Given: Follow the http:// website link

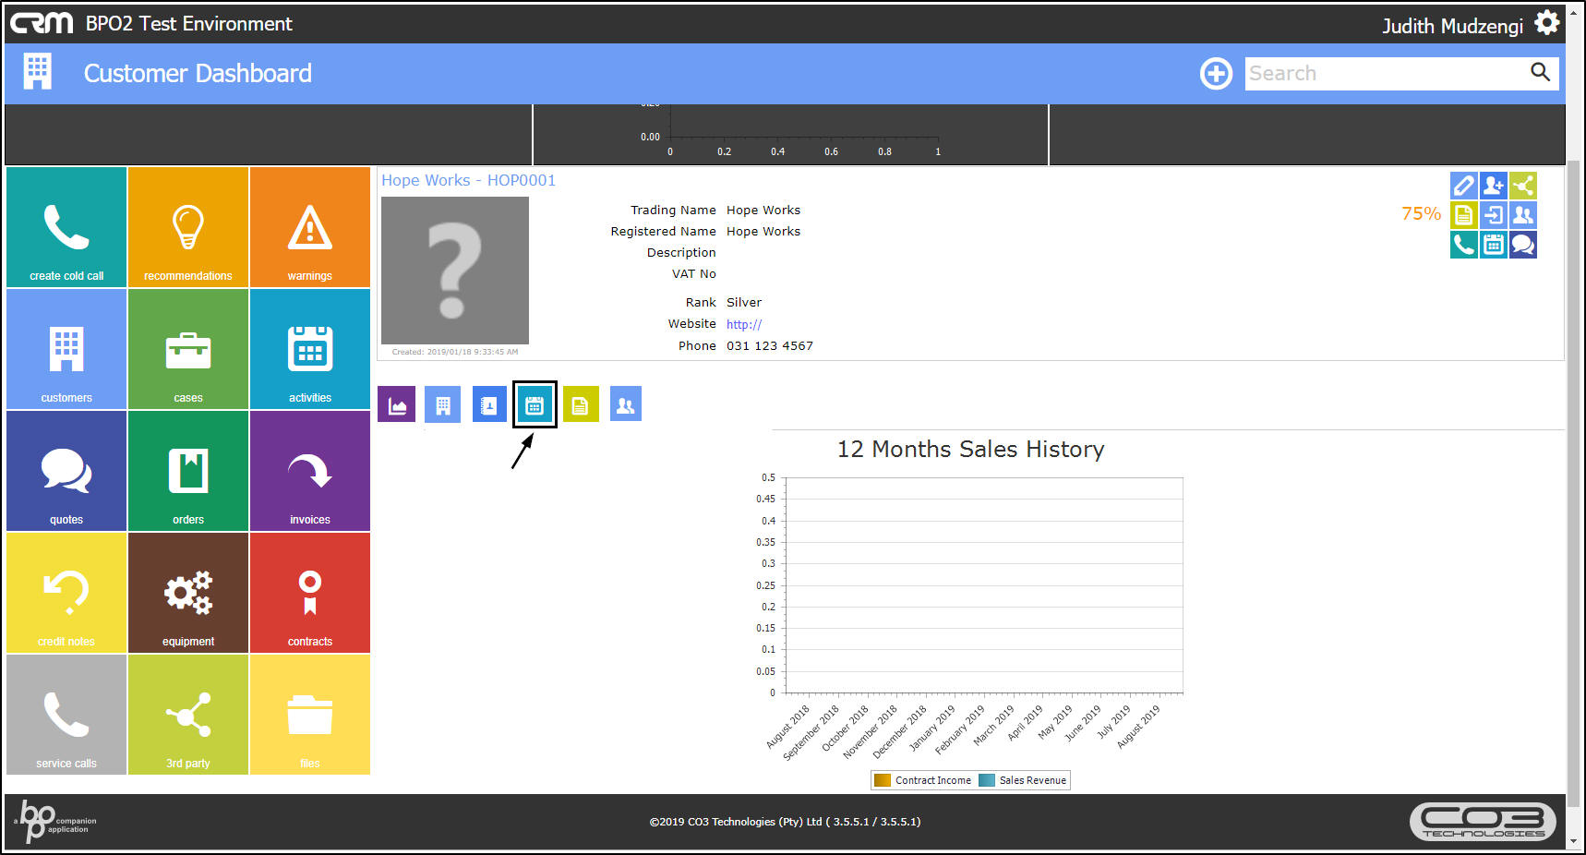Looking at the screenshot, I should click(744, 324).
